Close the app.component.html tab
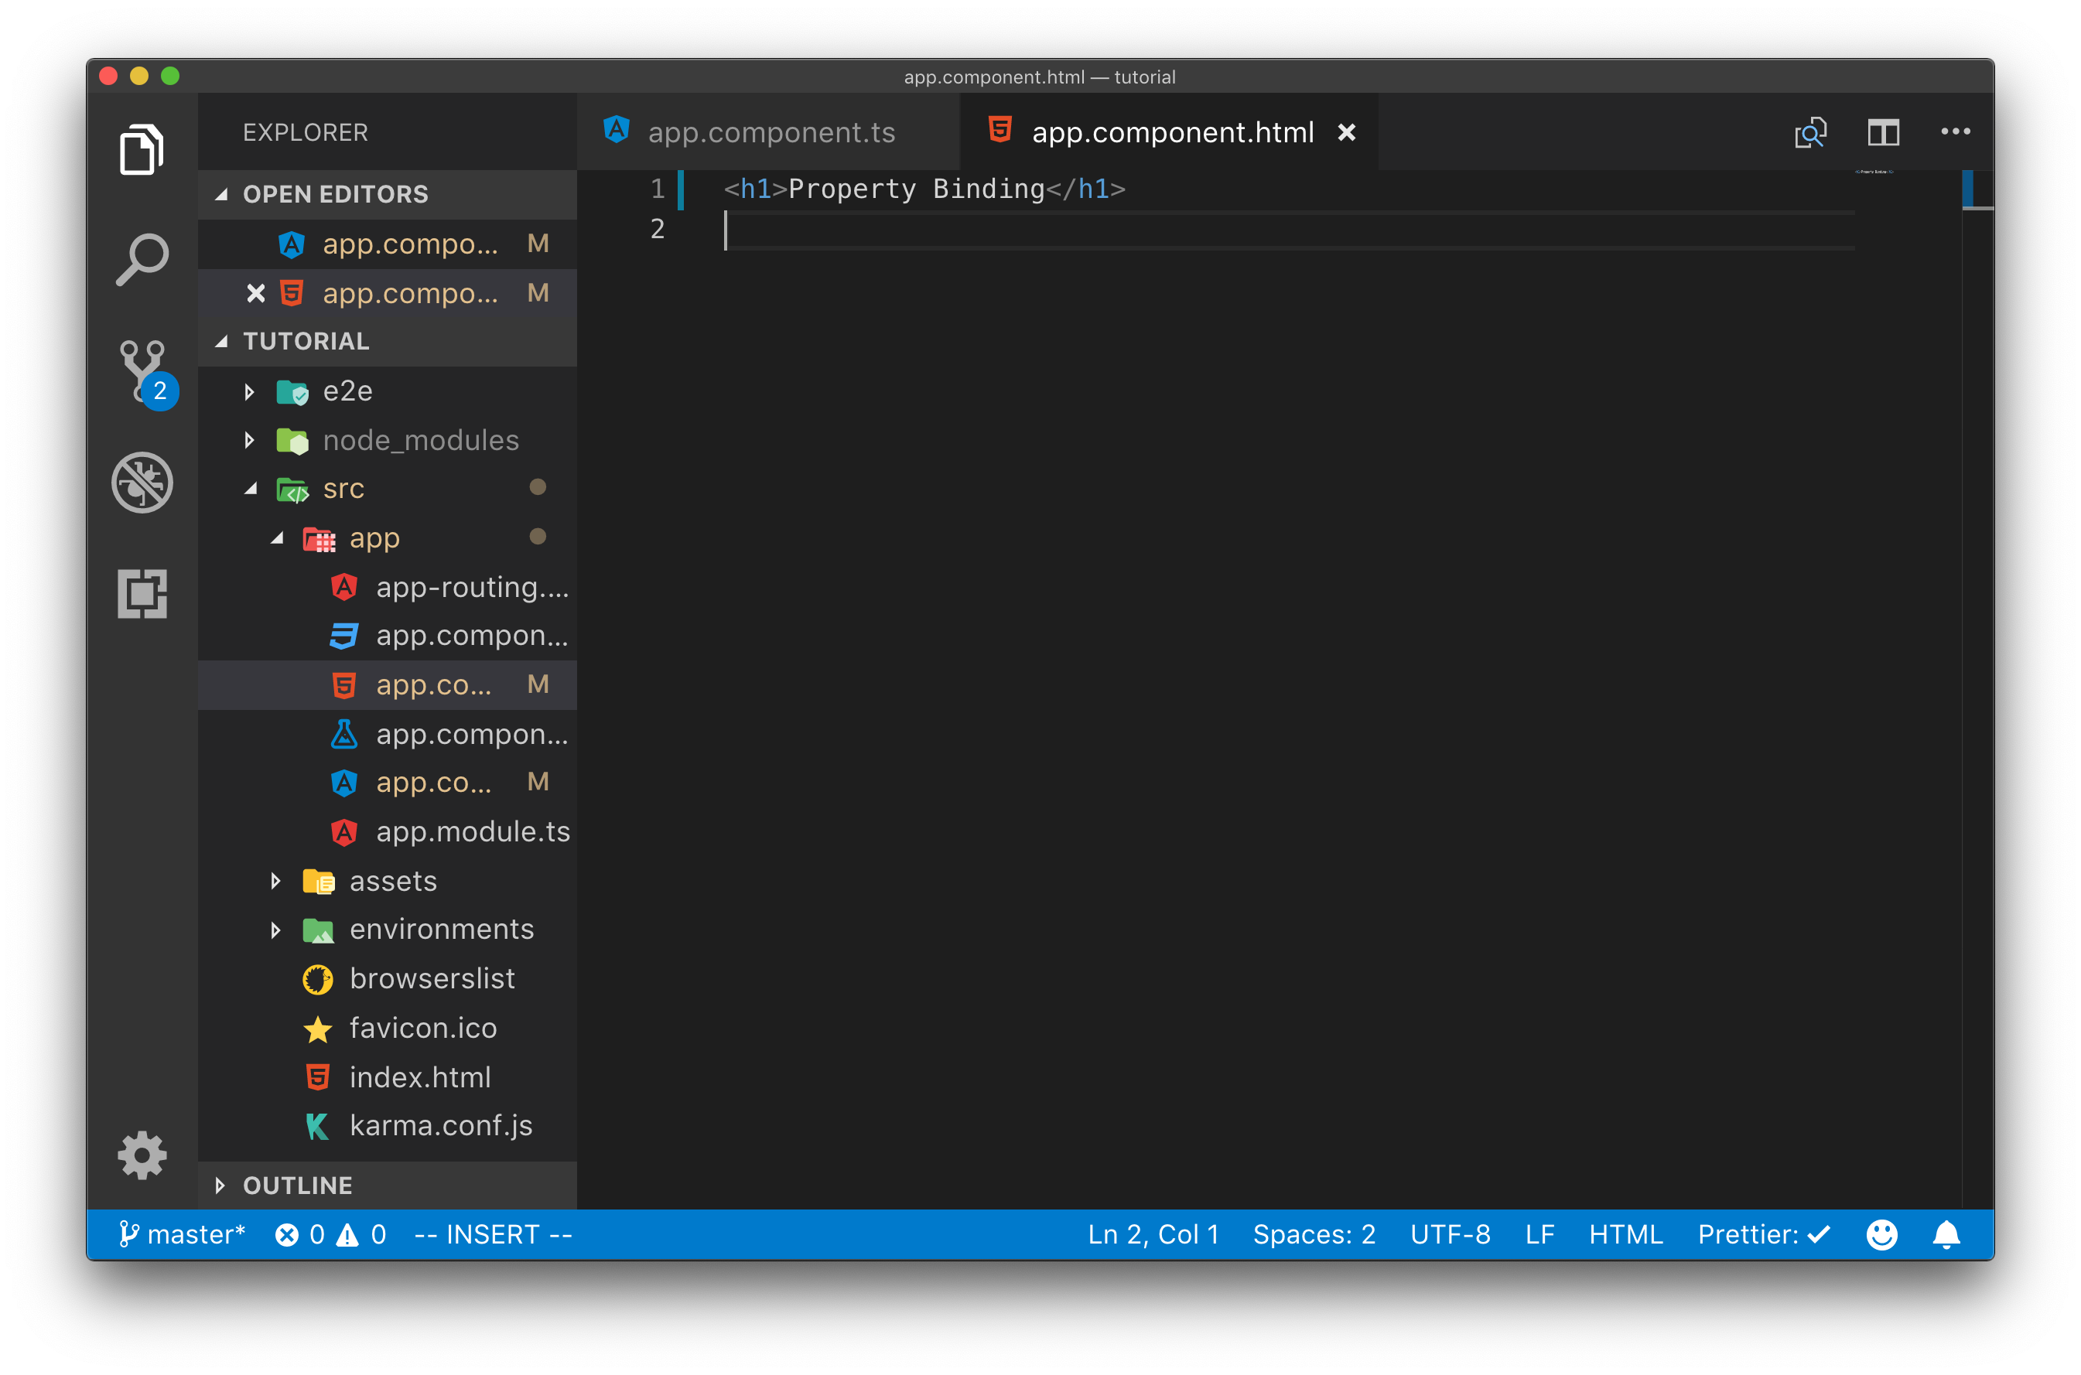 (x=1346, y=132)
